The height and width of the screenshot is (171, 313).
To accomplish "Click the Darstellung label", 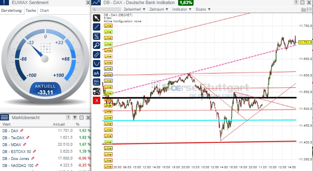I will coord(11,11).
